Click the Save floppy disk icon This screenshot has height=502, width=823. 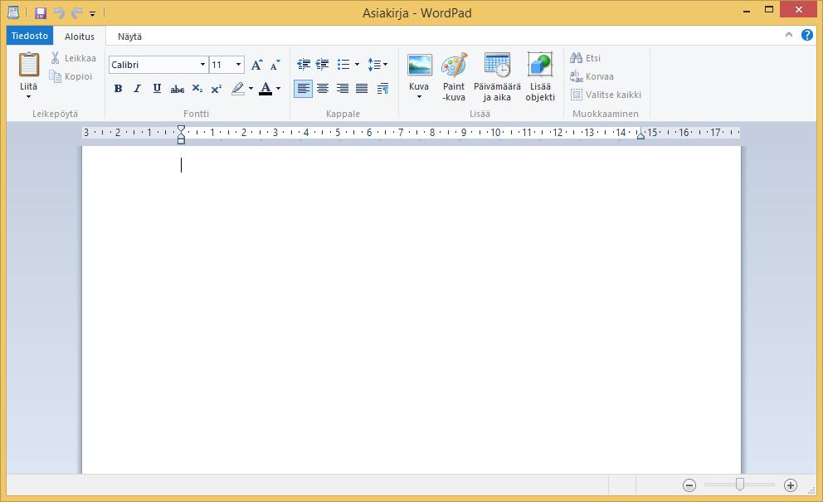click(41, 13)
